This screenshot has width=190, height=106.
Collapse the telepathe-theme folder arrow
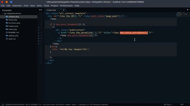coord(3,14)
